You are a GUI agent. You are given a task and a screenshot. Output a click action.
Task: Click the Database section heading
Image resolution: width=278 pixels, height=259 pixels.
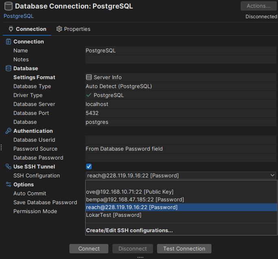pos(26,68)
